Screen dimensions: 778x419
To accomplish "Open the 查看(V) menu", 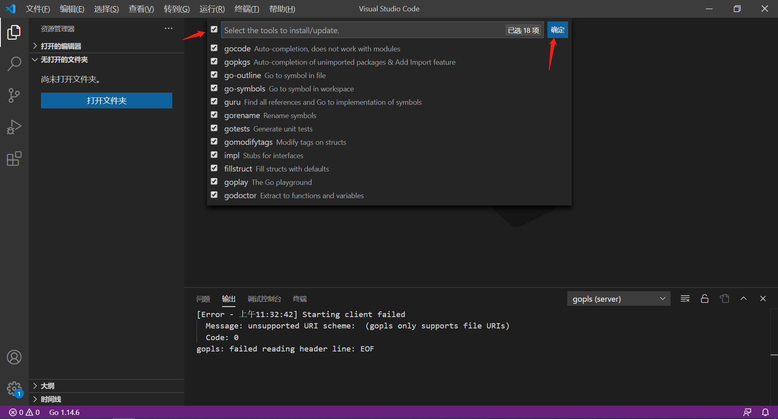I will point(141,9).
